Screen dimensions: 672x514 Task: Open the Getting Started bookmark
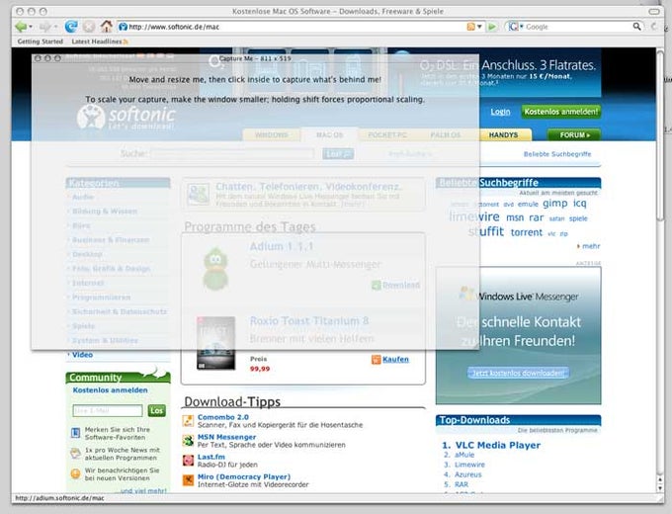[41, 42]
